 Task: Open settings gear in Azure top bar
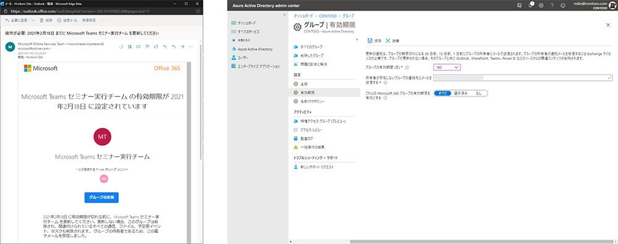(x=541, y=6)
